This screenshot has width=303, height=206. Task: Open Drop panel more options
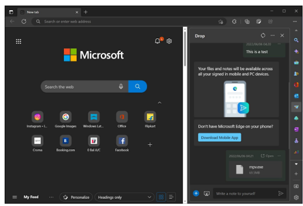pyautogui.click(x=273, y=35)
